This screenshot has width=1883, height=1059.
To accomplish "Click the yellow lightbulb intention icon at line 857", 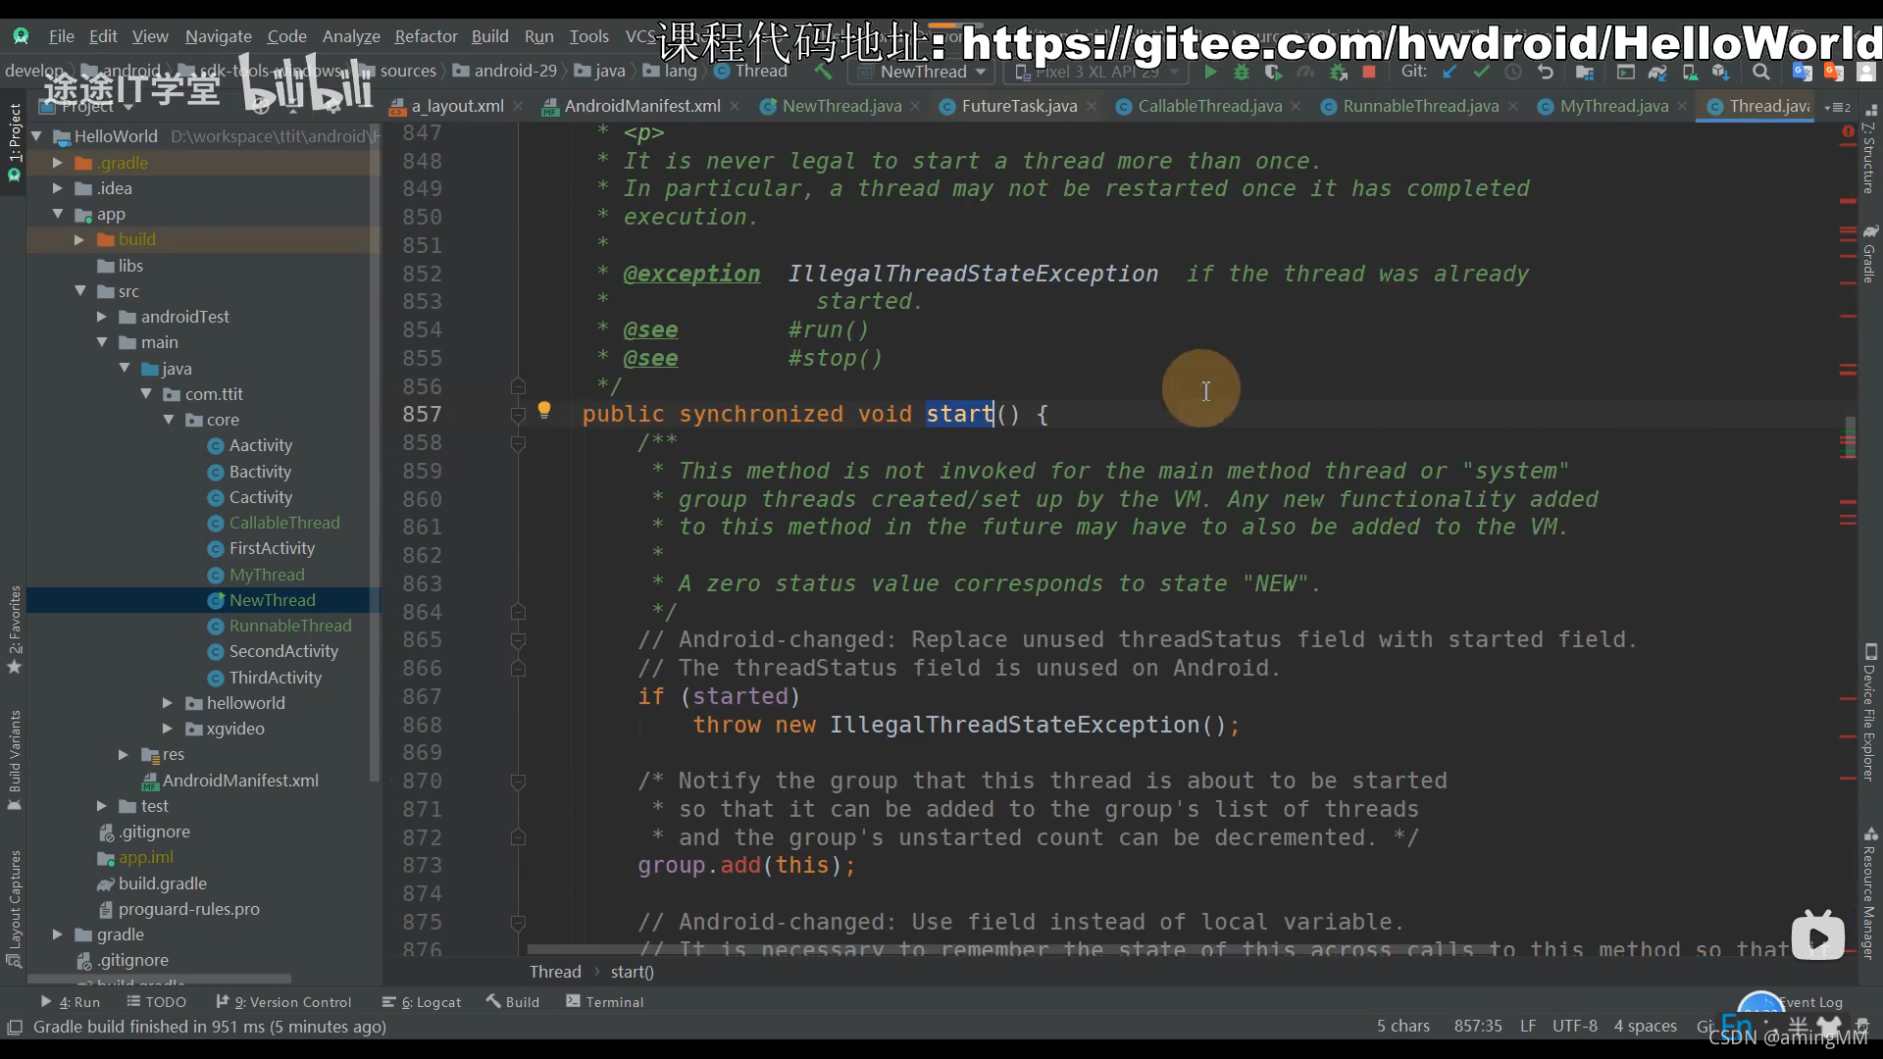I will tap(544, 411).
